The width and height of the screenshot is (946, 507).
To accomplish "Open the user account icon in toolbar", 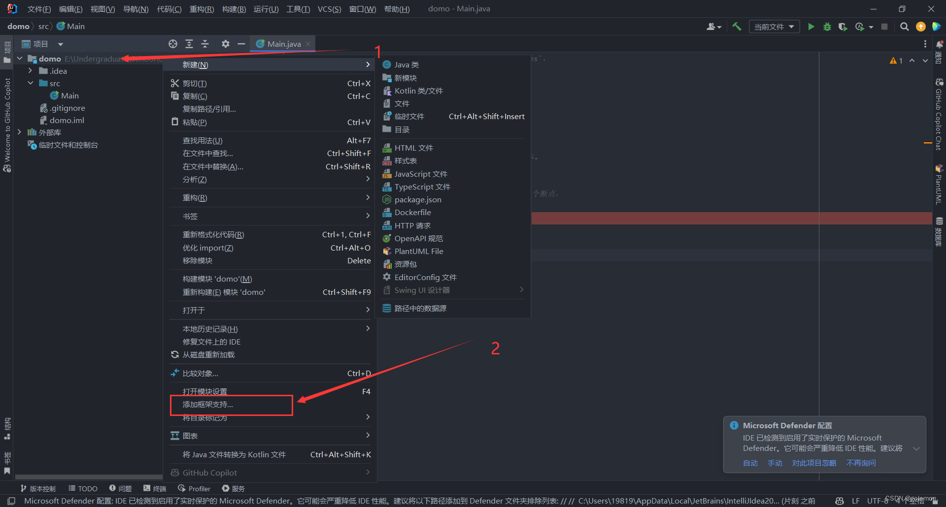I will 713,27.
